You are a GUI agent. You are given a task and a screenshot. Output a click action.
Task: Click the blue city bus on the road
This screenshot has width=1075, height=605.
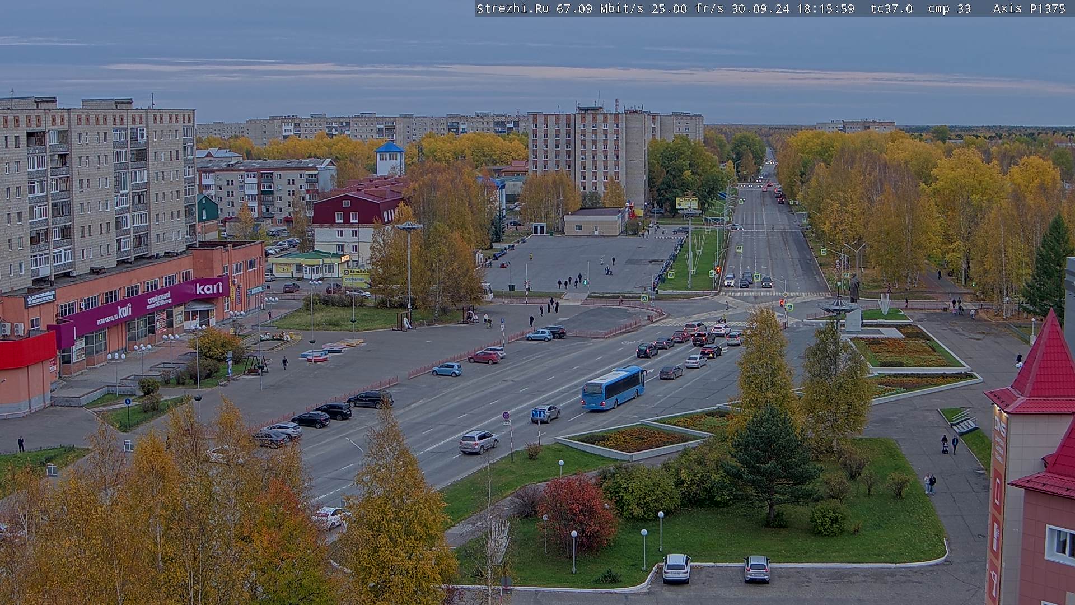613,387
